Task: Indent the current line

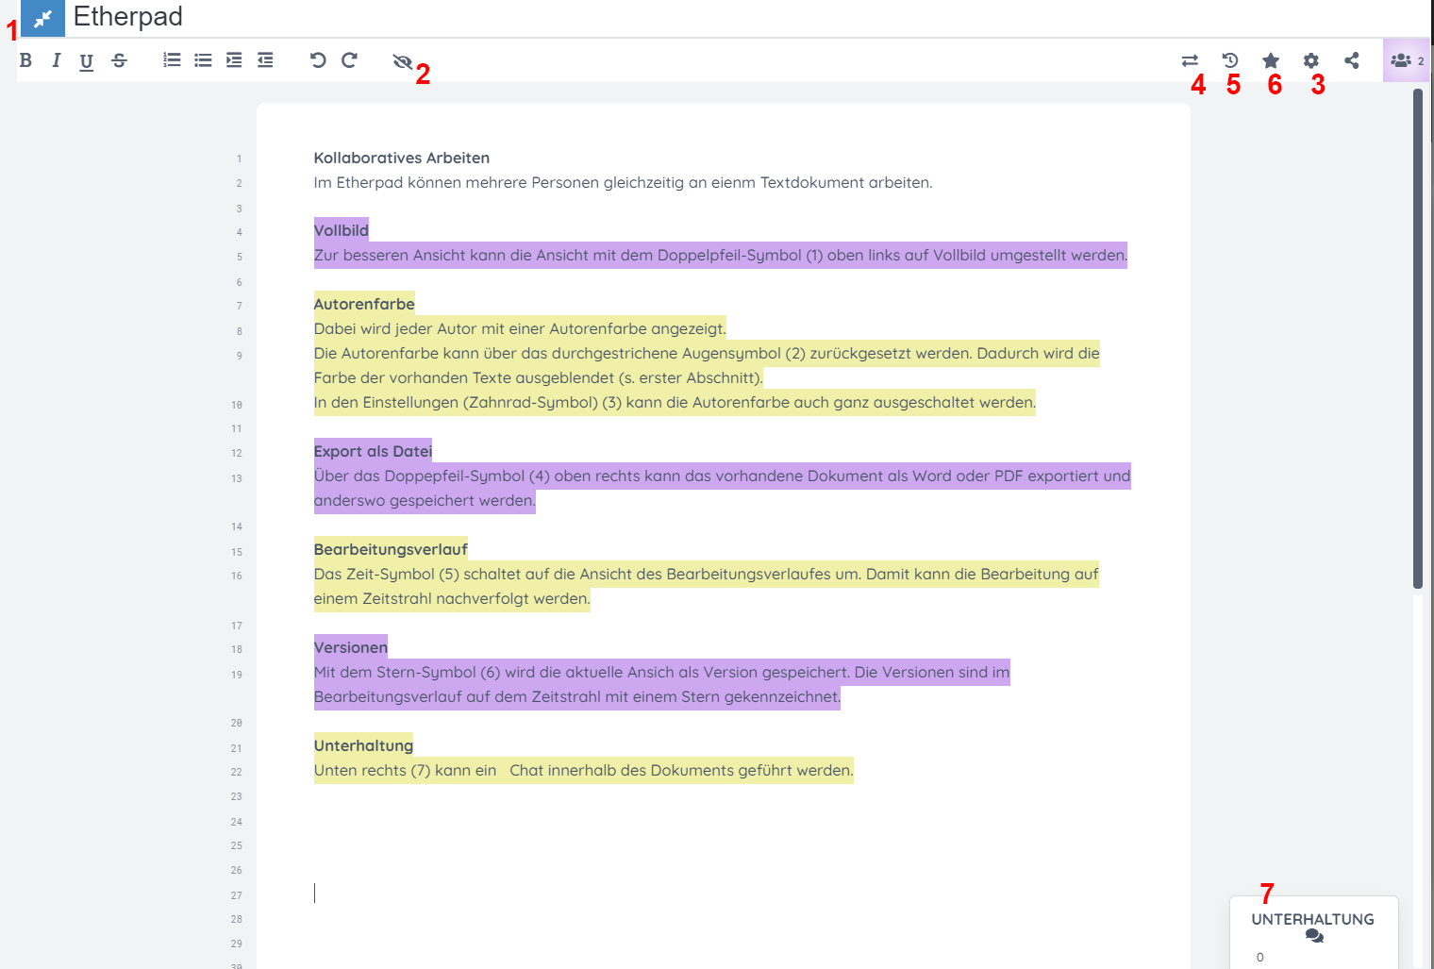Action: (234, 60)
